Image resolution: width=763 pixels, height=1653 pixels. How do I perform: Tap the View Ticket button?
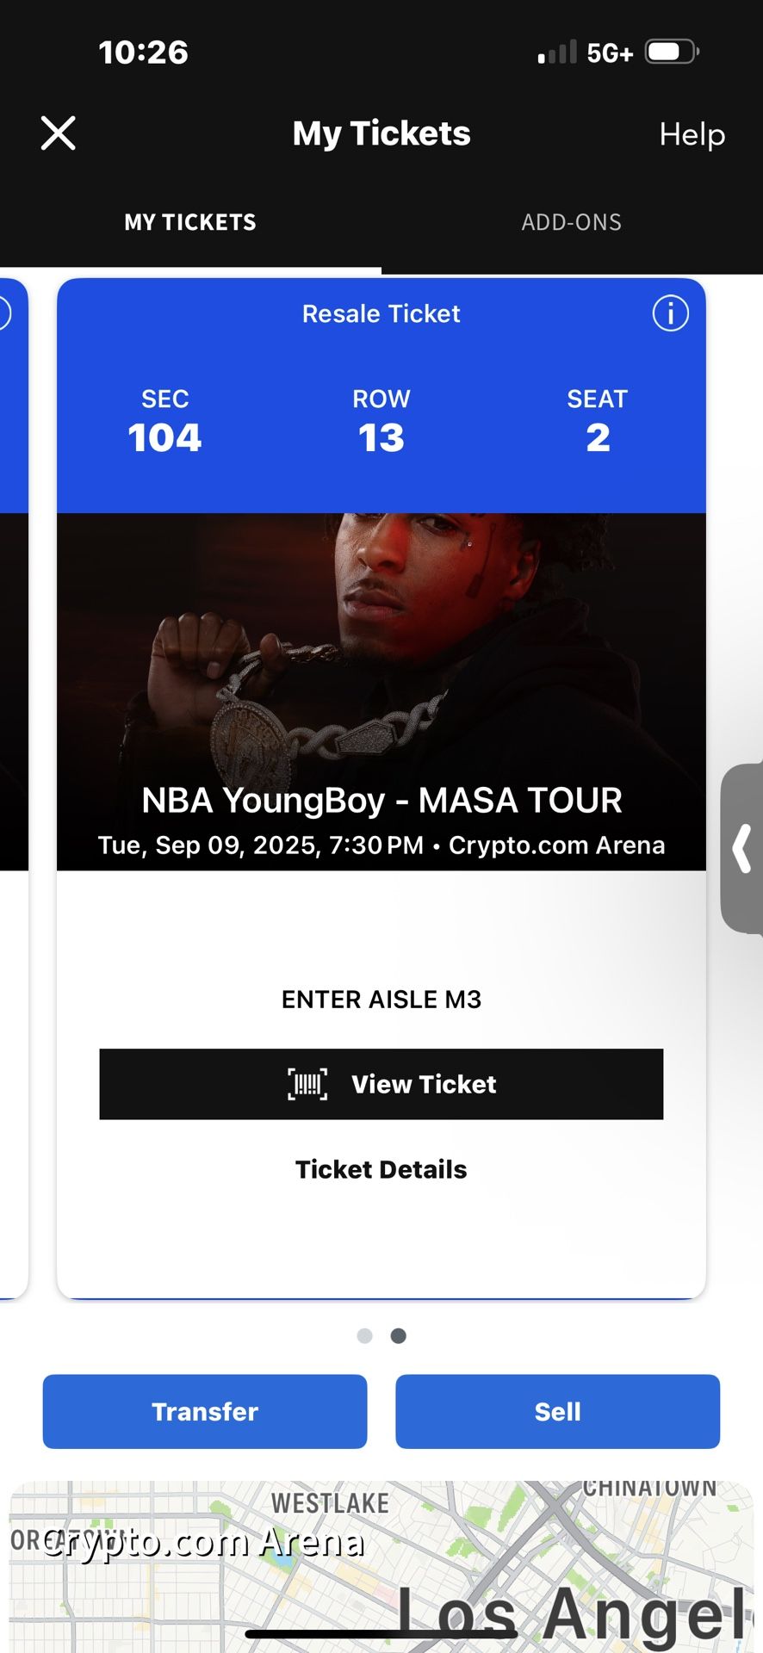coord(381,1084)
